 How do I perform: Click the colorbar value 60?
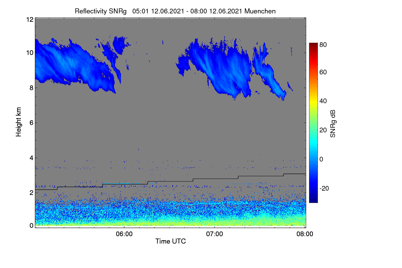pyautogui.click(x=323, y=72)
